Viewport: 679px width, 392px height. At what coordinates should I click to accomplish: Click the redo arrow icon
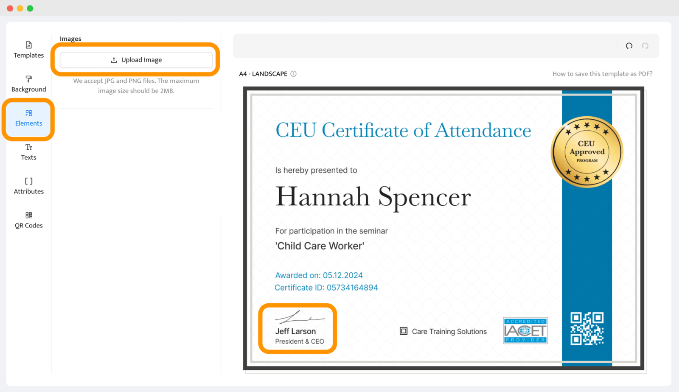(645, 46)
